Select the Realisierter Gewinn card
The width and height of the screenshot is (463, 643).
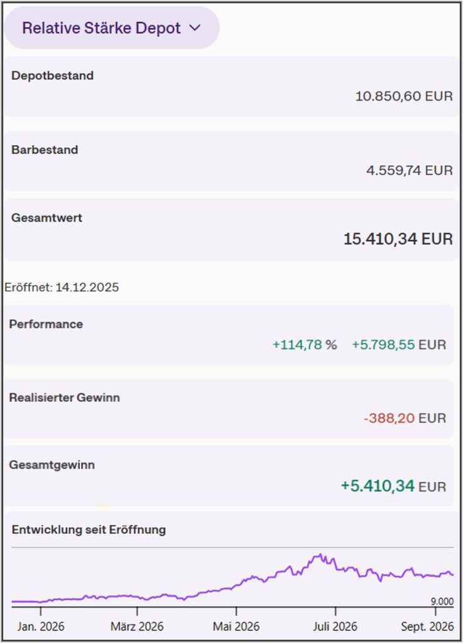(x=229, y=408)
